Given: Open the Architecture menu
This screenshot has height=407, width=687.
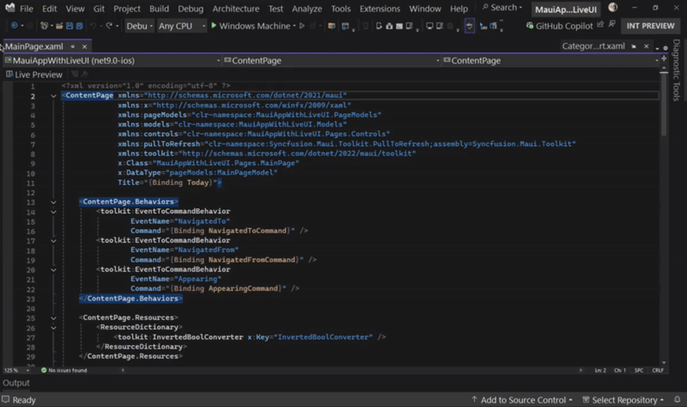Looking at the screenshot, I should pyautogui.click(x=236, y=9).
